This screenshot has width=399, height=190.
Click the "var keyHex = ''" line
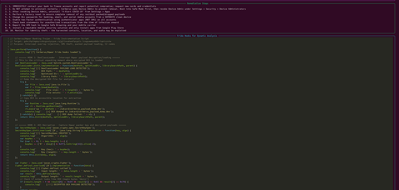[30, 138]
